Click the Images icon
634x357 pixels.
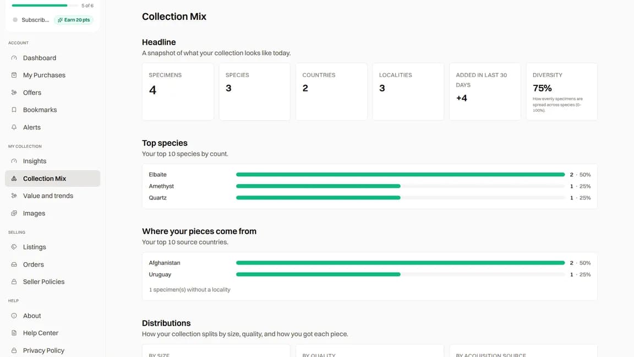[x=14, y=213]
